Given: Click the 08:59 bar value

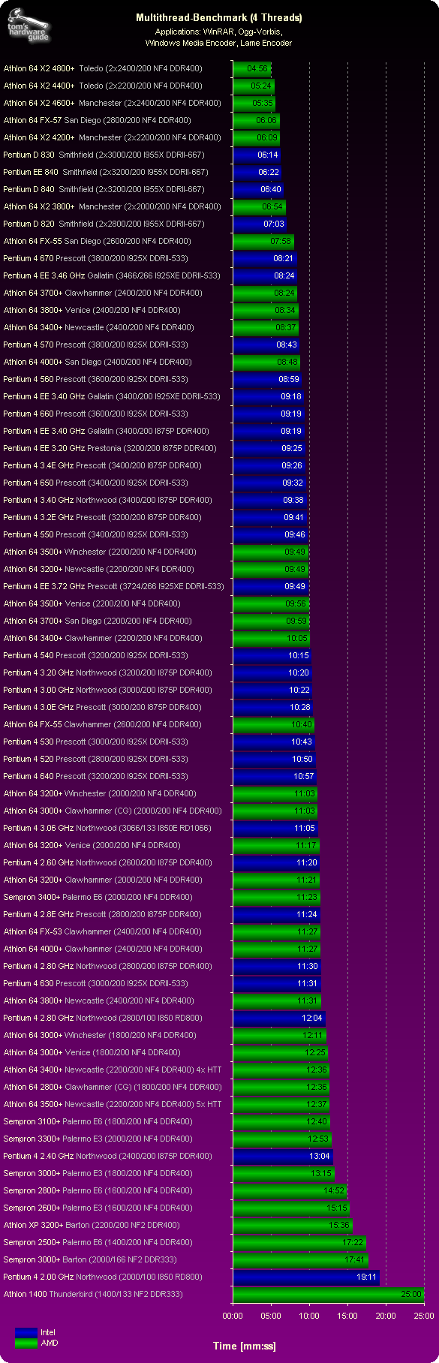Looking at the screenshot, I should click(x=289, y=379).
